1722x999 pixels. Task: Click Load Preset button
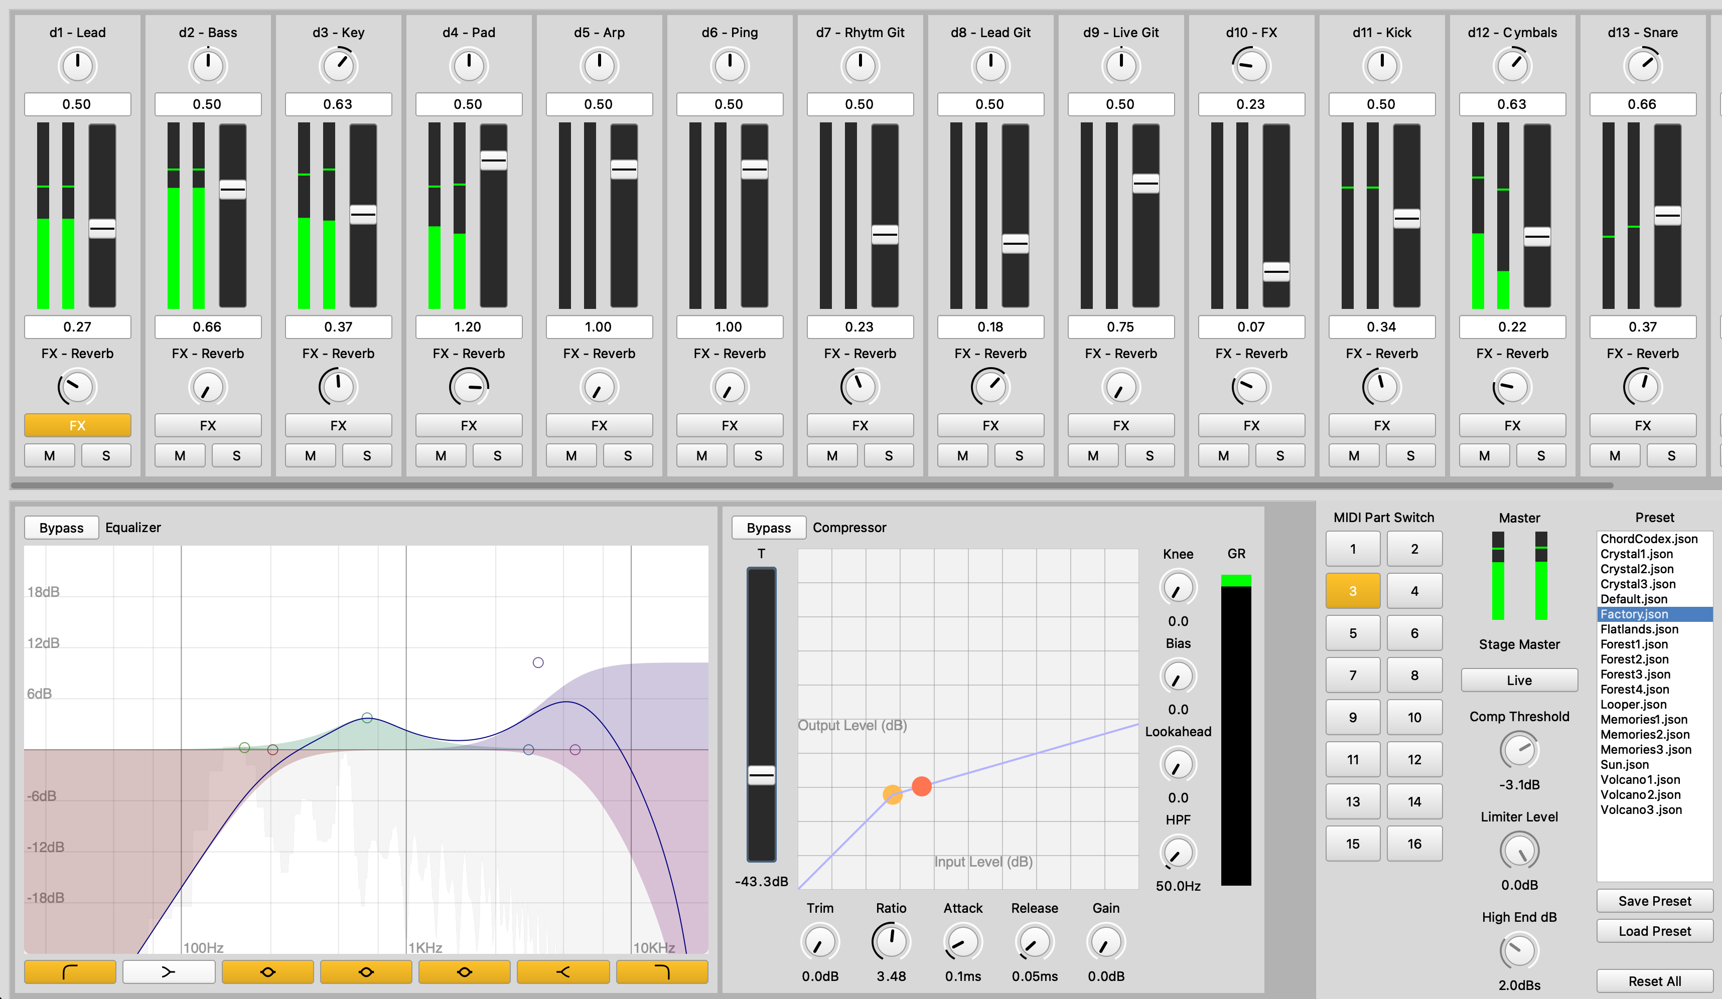click(x=1654, y=931)
